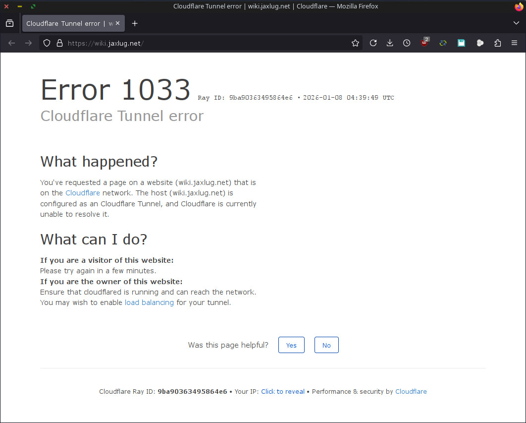Answer No to was this page helpful
526x423 pixels.
click(x=326, y=345)
